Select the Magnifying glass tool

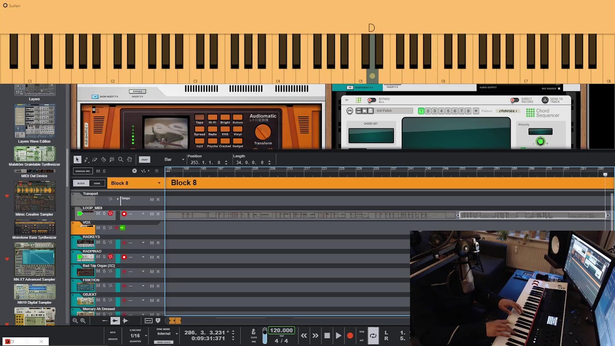[121, 160]
